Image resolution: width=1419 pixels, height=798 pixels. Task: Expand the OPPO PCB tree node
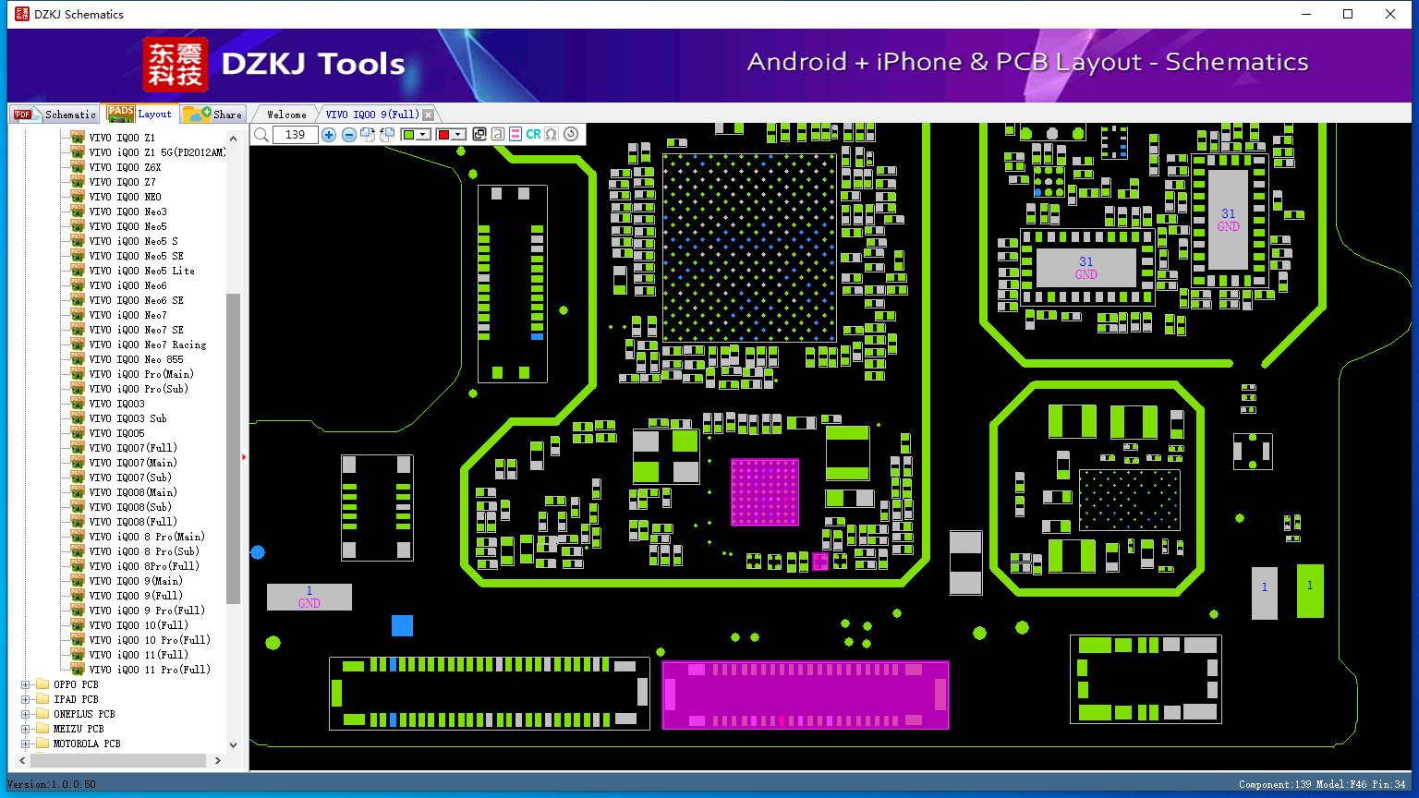click(x=26, y=684)
